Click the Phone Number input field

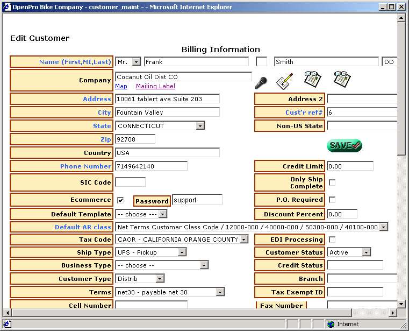click(x=151, y=166)
